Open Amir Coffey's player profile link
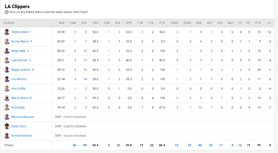 point(19,88)
